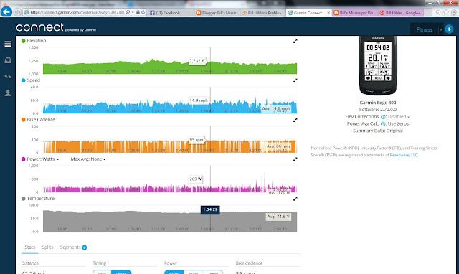The height and width of the screenshot is (274, 459).
Task: Click the blue Speed legend dot
Action: point(24,80)
